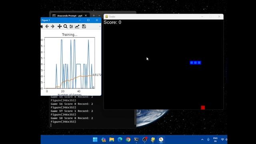Click the terminal cursor input line
This screenshot has height=144, width=256.
(x=51, y=125)
